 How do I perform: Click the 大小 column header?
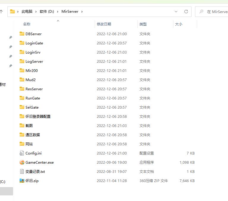pos(179,24)
